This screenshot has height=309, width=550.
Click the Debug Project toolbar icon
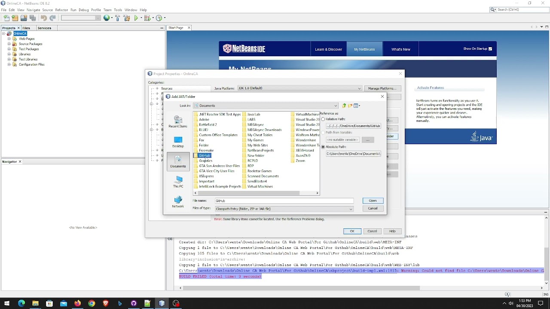click(147, 18)
